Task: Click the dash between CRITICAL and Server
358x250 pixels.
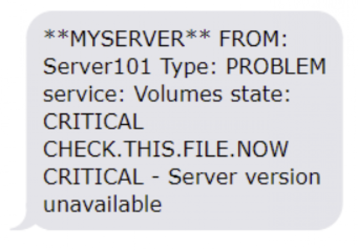Action: click(156, 178)
